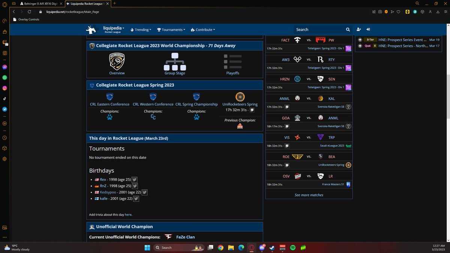Open a new browser tab with plus
Image resolution: width=450 pixels, height=253 pixels.
[114, 3]
